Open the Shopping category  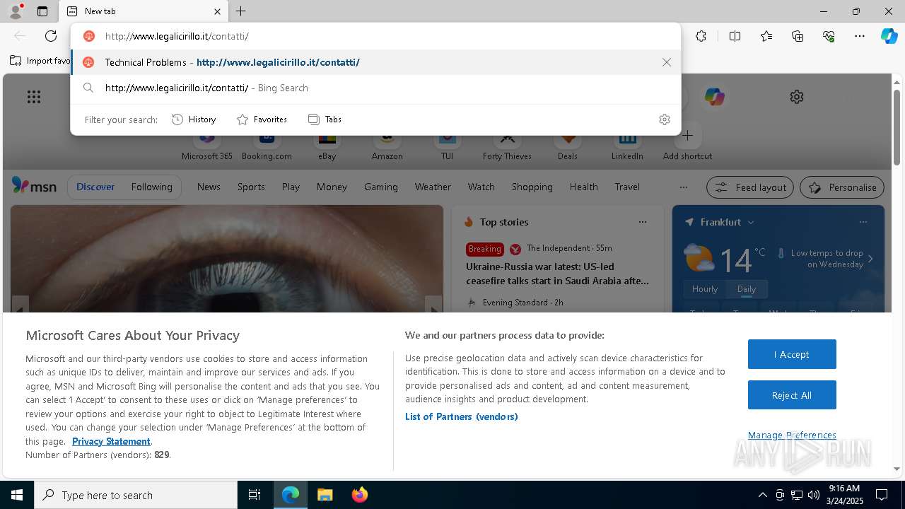(532, 187)
